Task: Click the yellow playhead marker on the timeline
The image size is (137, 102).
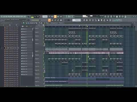Action: [87, 26]
